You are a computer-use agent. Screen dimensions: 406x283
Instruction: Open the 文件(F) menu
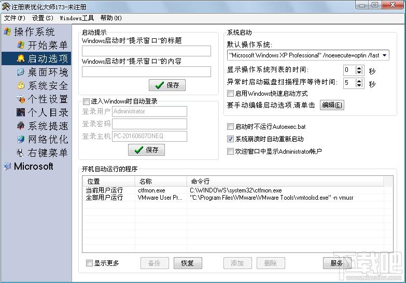(x=15, y=18)
